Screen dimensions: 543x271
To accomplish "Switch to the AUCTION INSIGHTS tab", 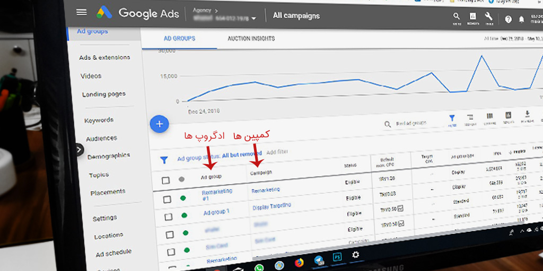I will click(251, 39).
